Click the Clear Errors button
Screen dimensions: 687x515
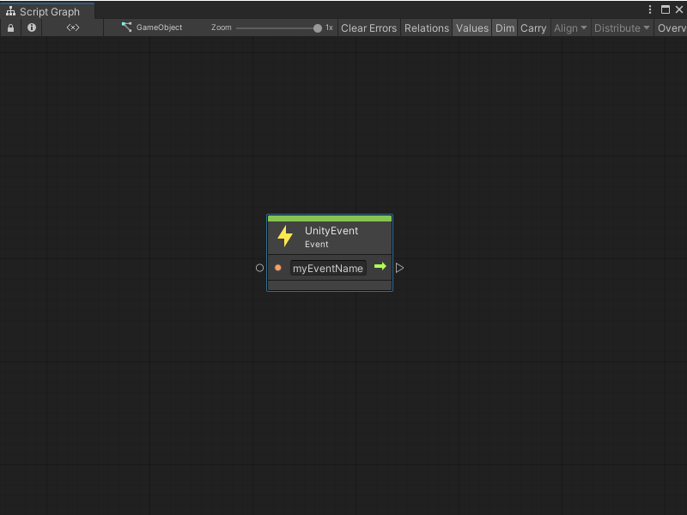(369, 27)
